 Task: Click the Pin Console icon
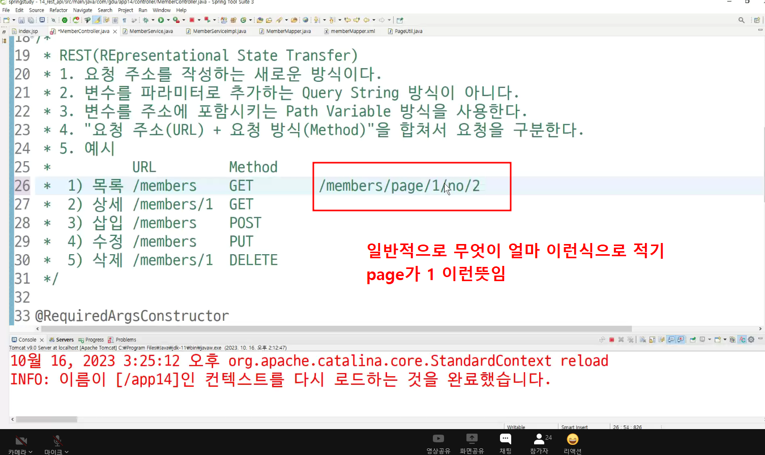[x=693, y=340]
